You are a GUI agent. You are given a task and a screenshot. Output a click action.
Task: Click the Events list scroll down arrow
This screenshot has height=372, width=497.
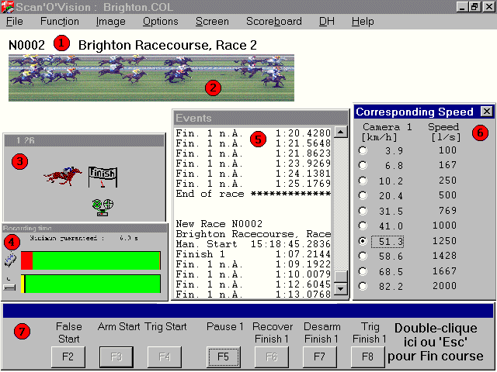pos(341,288)
